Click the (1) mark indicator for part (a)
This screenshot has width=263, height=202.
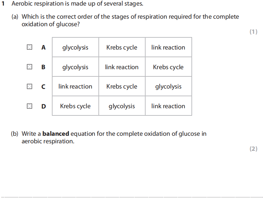click(253, 32)
